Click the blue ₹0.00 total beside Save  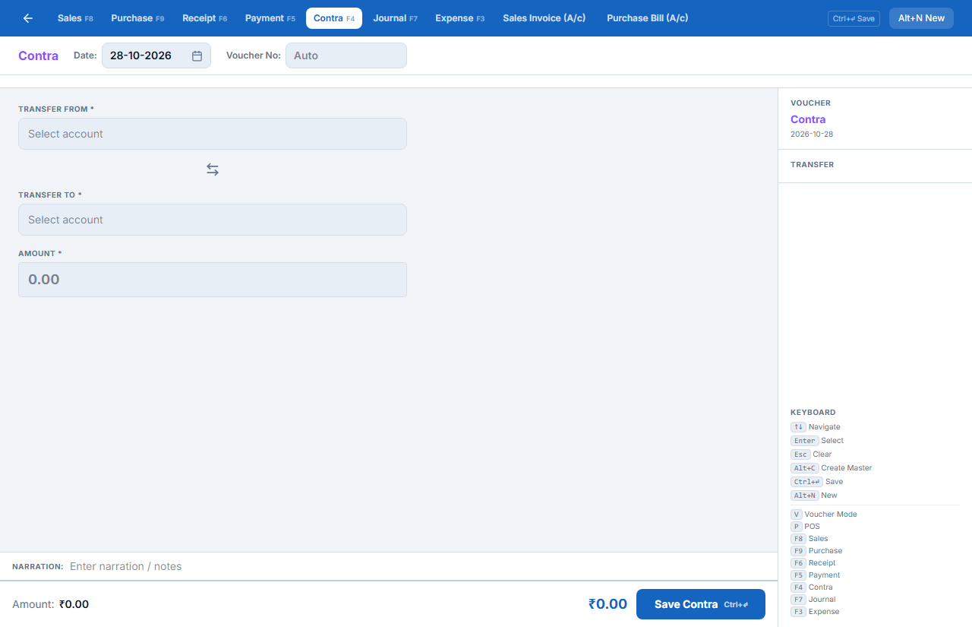tap(607, 604)
